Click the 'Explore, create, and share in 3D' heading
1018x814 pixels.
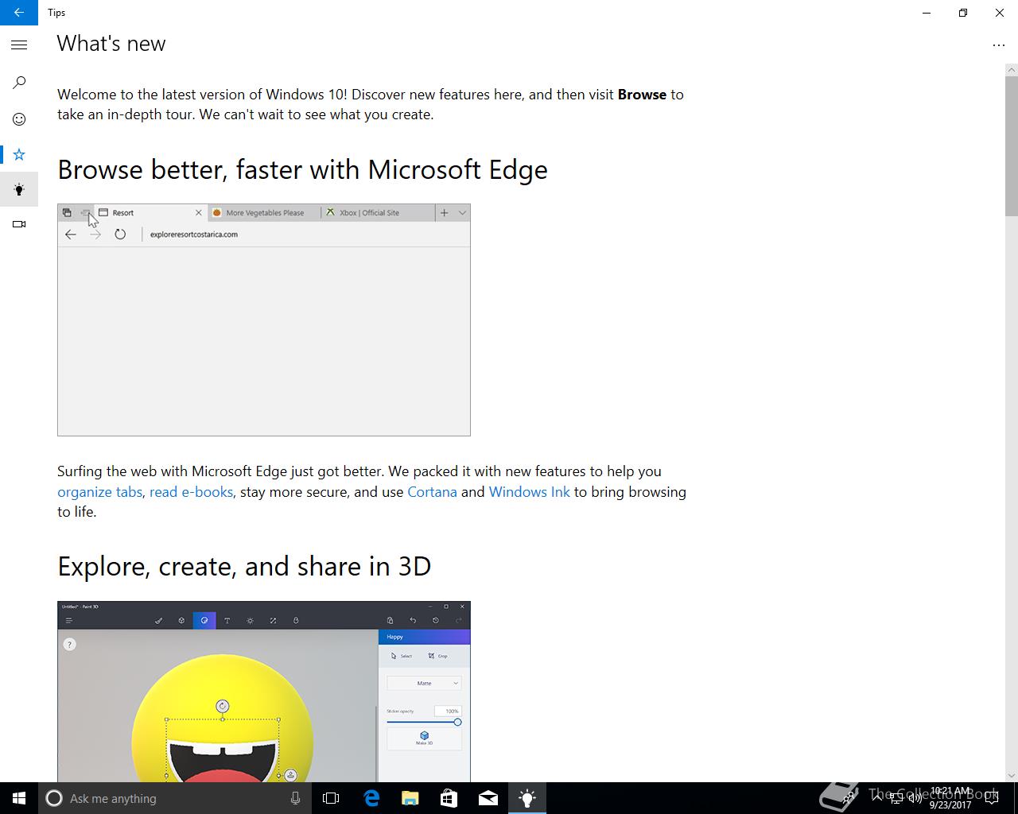click(244, 566)
